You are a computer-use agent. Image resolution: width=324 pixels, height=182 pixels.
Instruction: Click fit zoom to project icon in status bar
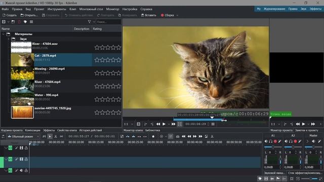[x=292, y=178]
